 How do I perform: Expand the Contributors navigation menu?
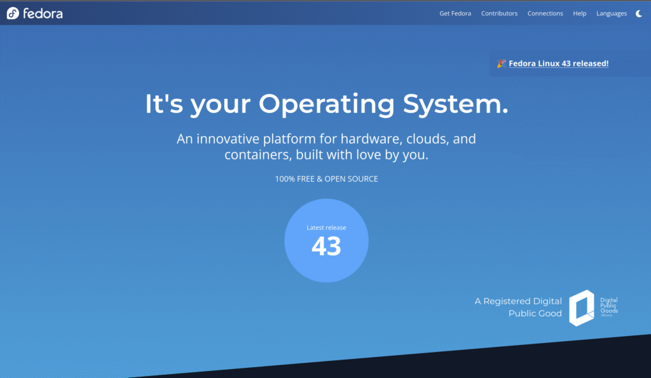click(499, 13)
